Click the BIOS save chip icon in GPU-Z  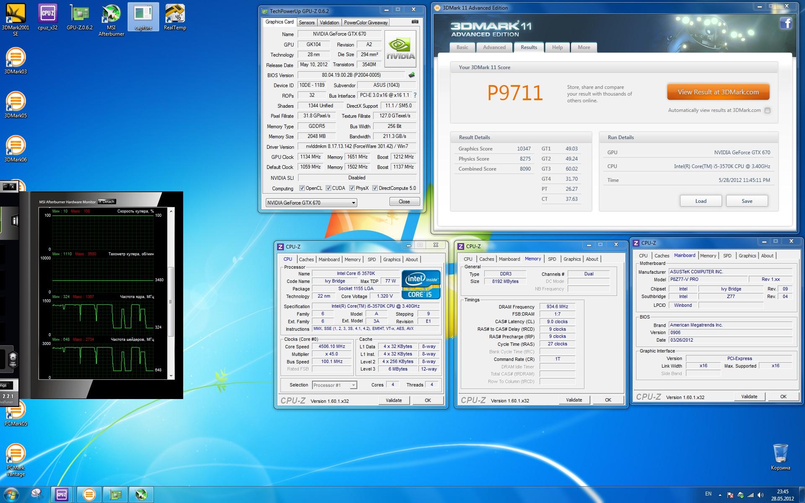point(412,75)
